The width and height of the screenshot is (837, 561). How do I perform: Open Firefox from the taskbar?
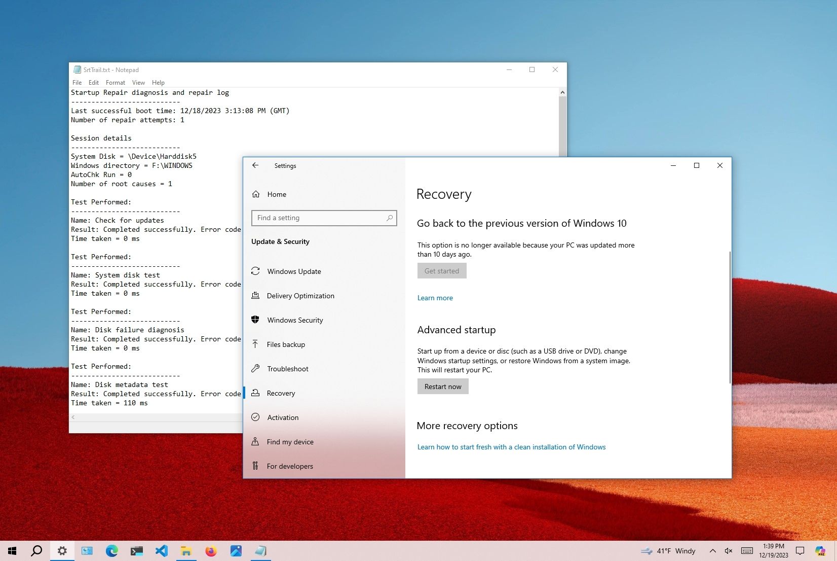pyautogui.click(x=211, y=551)
